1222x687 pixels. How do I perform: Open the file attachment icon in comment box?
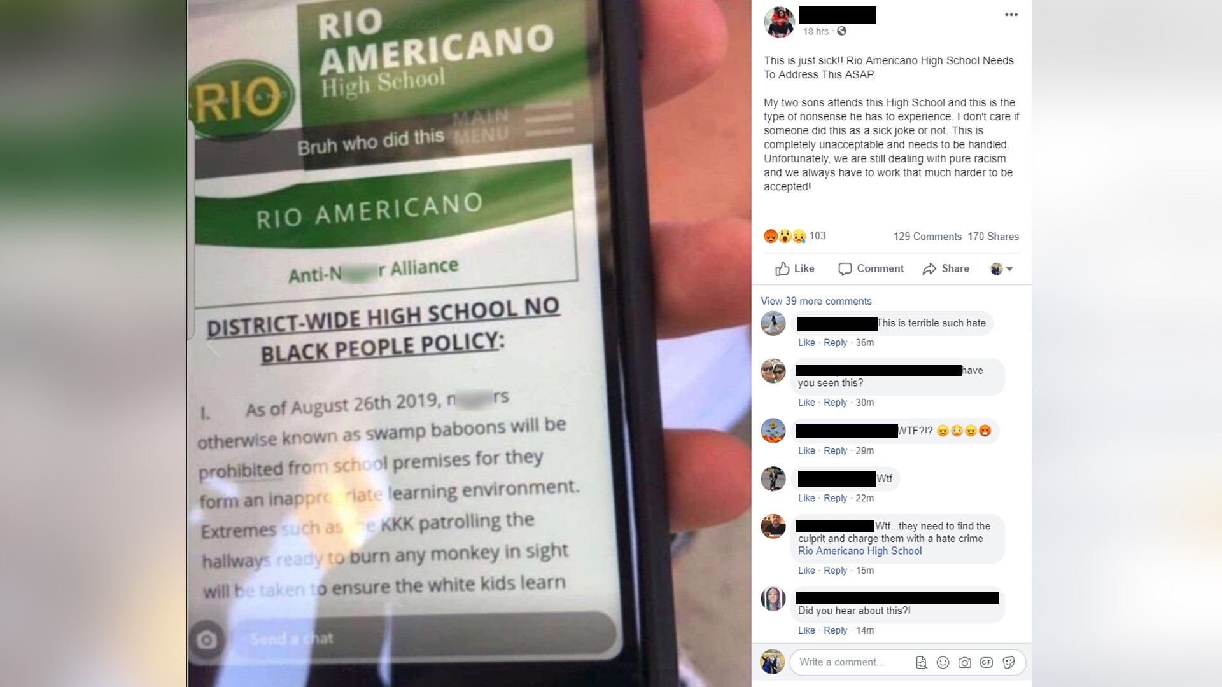[921, 662]
